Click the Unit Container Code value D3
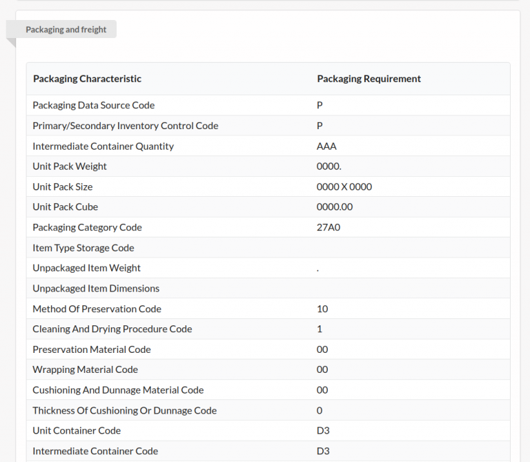Viewport: 530px width, 462px height. 323,431
